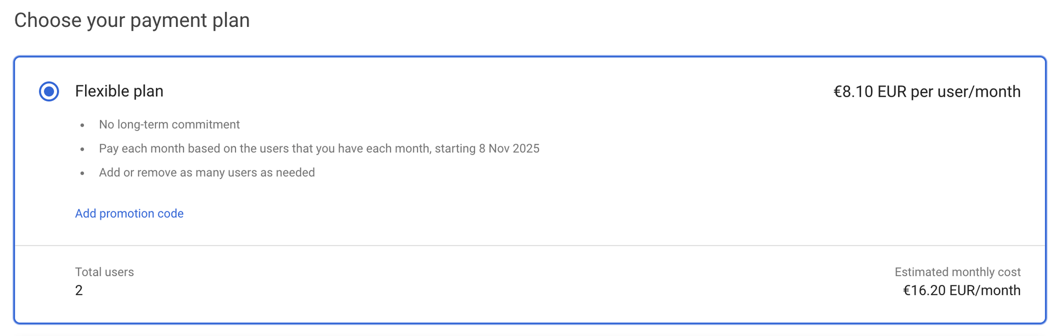1056x336 pixels.
Task: Click the bullet dot beside "Add or remove"
Action: click(x=82, y=173)
